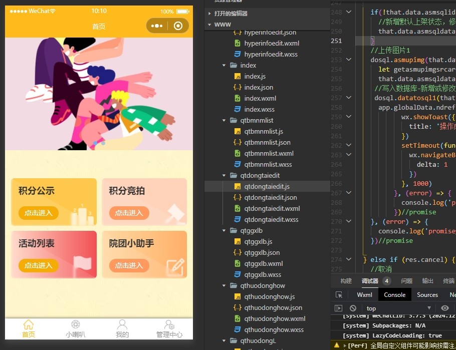Open qtdongtaiedit.wxss file

click(x=271, y=220)
